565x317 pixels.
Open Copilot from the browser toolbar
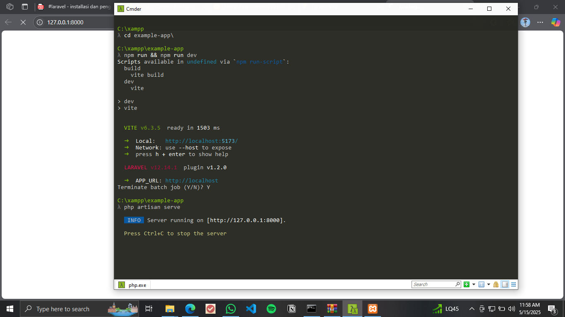555,23
